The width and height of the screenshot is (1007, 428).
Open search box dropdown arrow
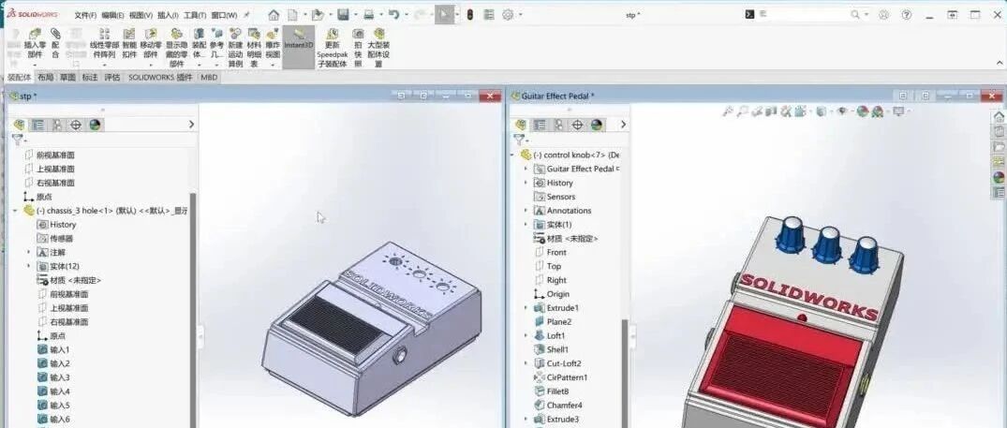(866, 15)
